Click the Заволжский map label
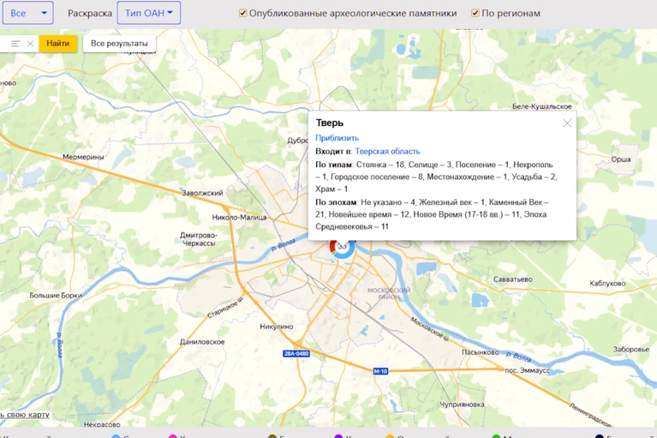The height and width of the screenshot is (438, 657). click(x=202, y=193)
